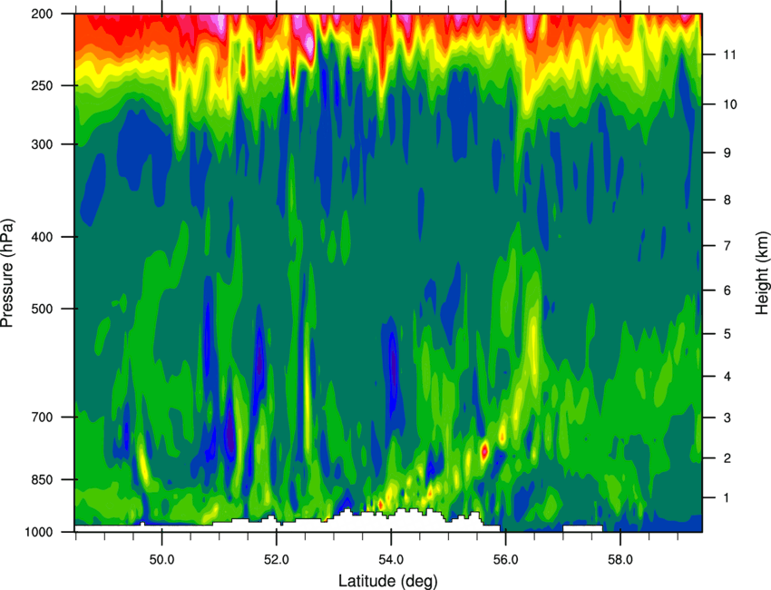Click the 'Latitude (deg)' axis title

coord(388,581)
